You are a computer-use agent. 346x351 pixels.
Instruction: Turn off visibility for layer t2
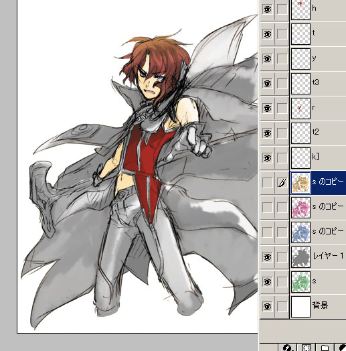pyautogui.click(x=267, y=133)
